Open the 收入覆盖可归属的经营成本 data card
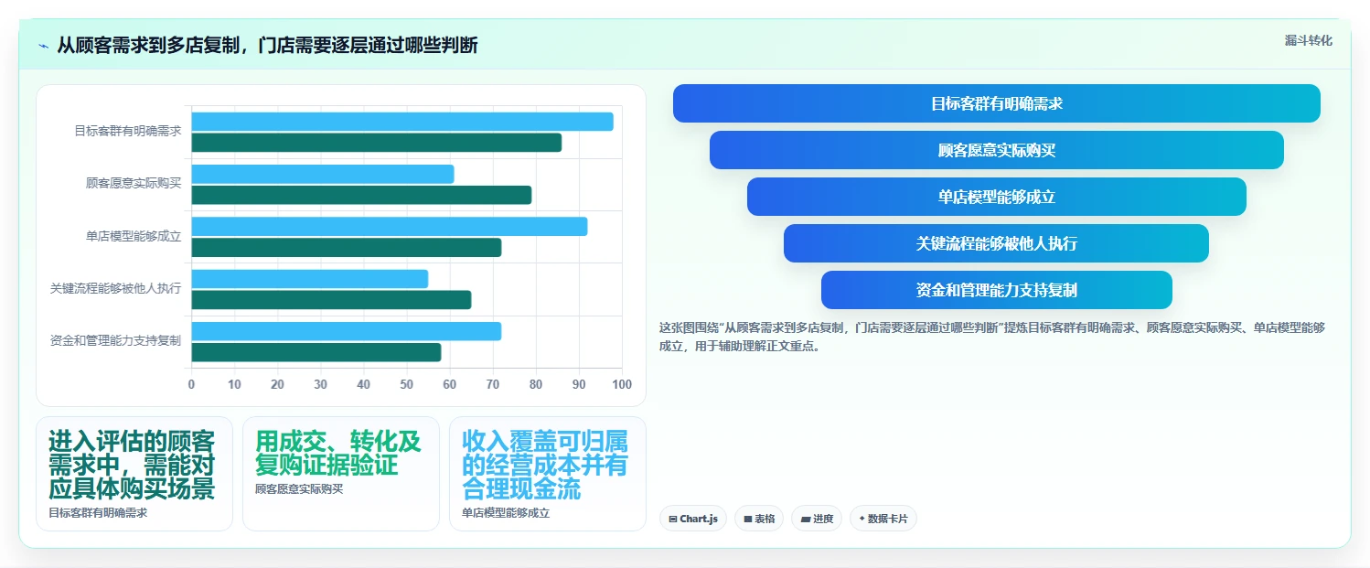Viewport: 1370px width, 568px height. pyautogui.click(x=548, y=474)
